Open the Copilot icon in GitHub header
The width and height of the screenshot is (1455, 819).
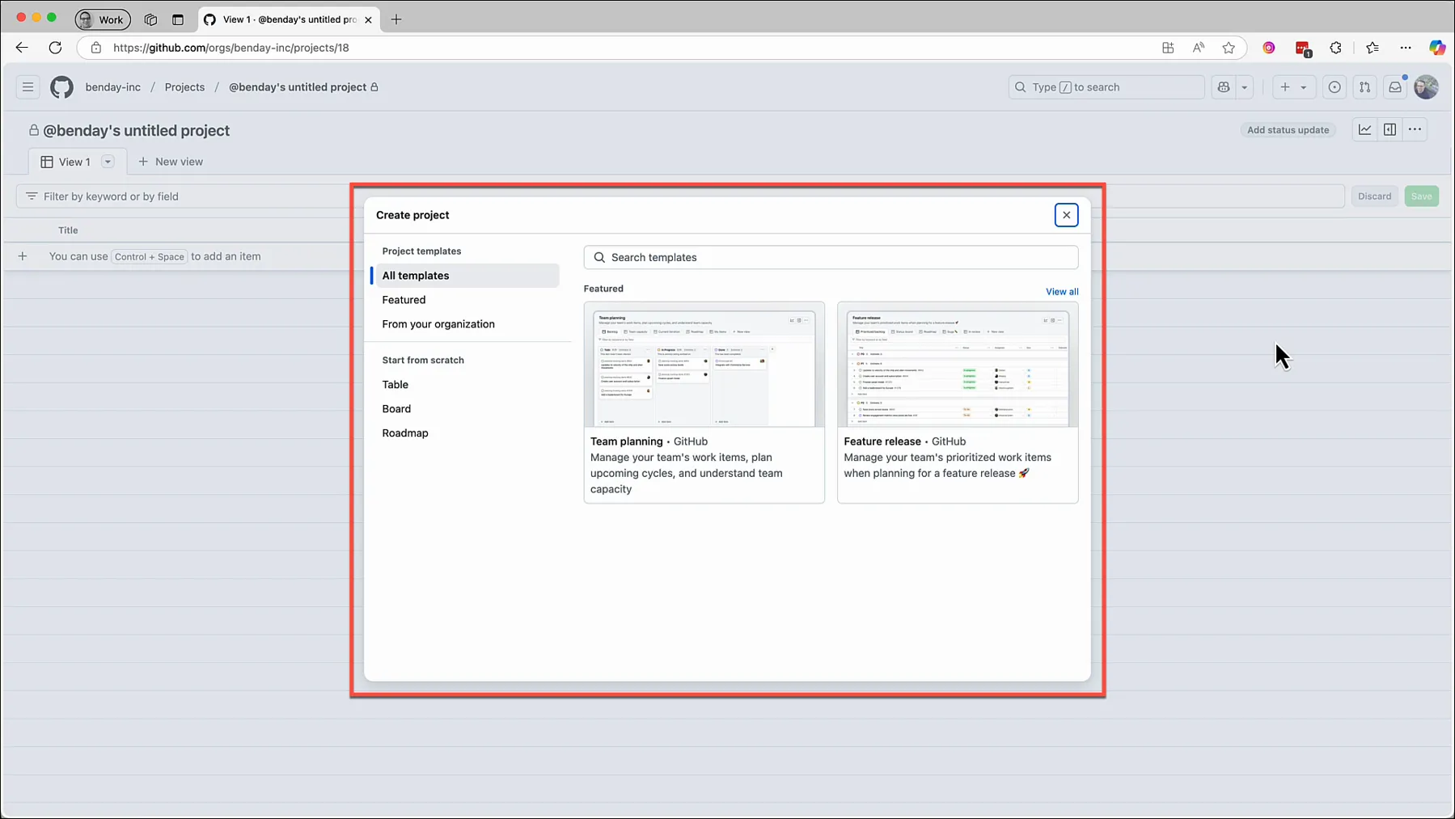tap(1224, 87)
